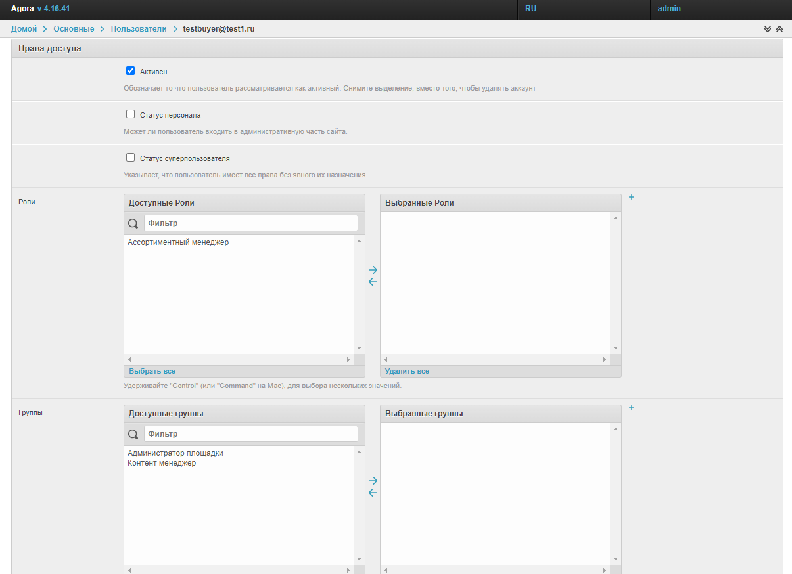Click the Выбрать все link under roles

click(x=152, y=371)
